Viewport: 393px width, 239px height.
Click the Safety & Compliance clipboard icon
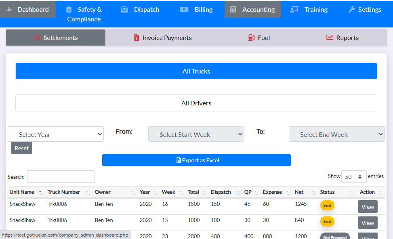tap(69, 9)
